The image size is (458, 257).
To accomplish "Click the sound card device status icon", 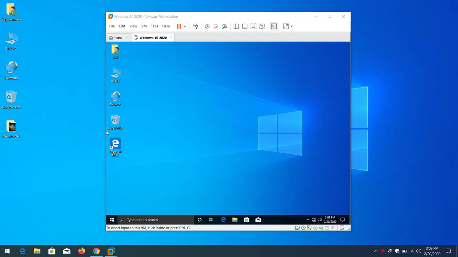I will coord(321,228).
